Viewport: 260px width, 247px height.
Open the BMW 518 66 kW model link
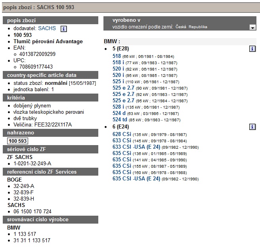click(117, 56)
